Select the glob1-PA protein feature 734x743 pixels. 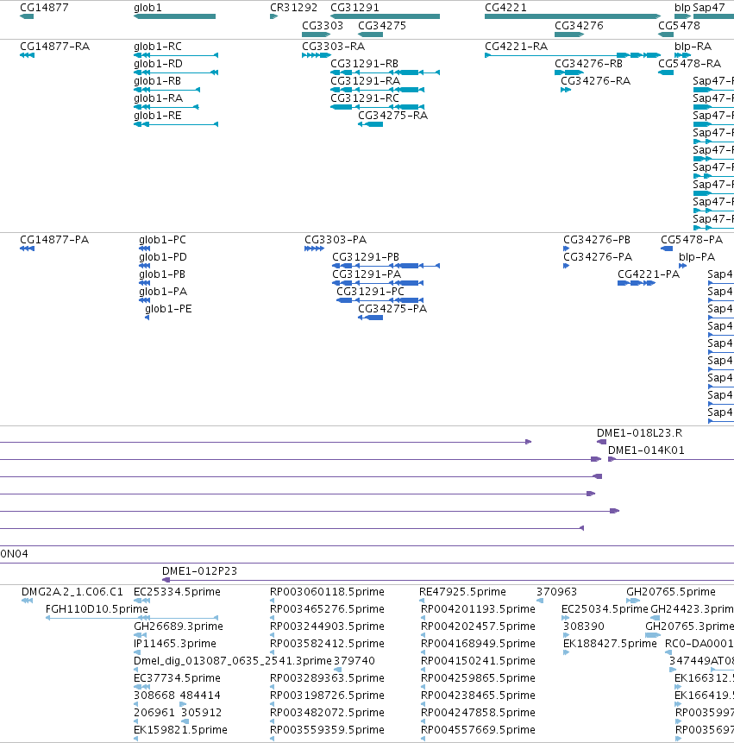click(x=144, y=300)
